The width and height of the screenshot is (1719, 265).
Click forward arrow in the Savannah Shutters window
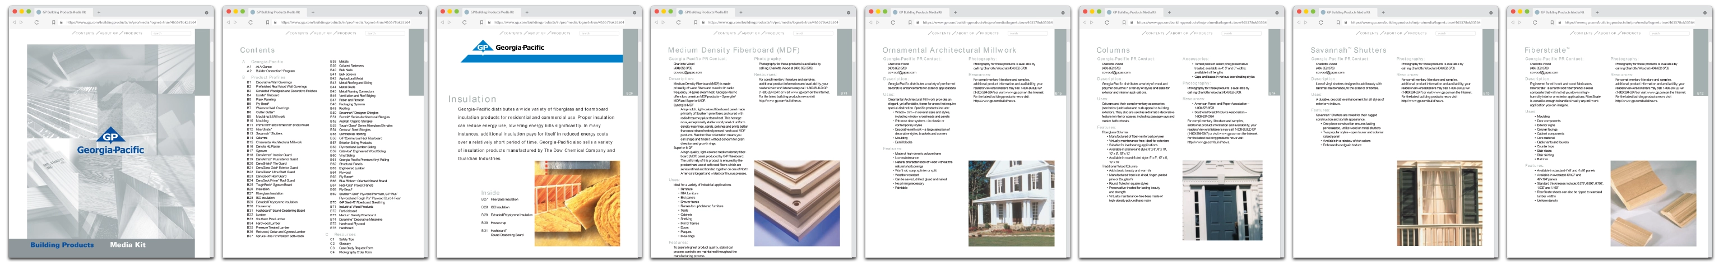(x=1306, y=22)
